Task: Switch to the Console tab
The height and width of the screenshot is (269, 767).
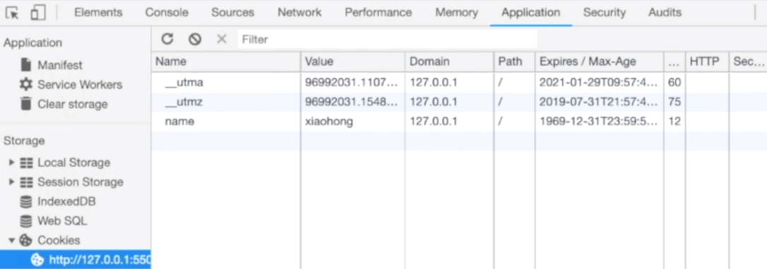Action: click(x=167, y=13)
